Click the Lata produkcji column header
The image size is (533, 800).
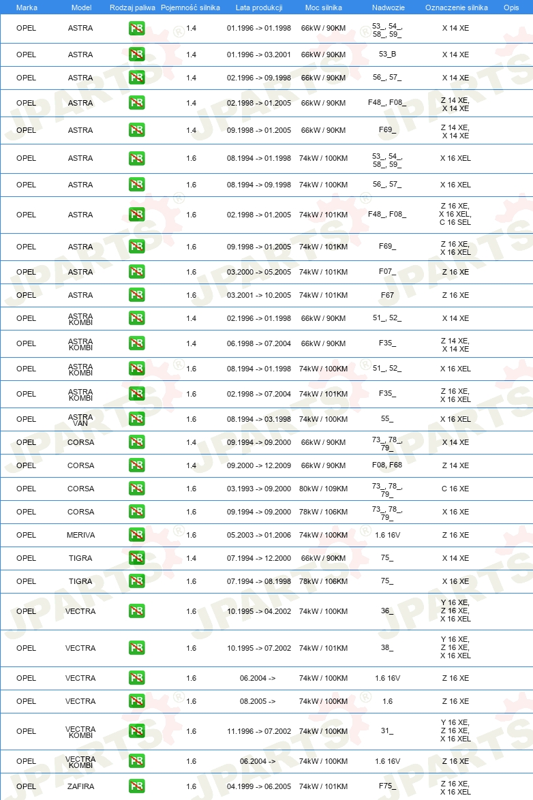(259, 7)
